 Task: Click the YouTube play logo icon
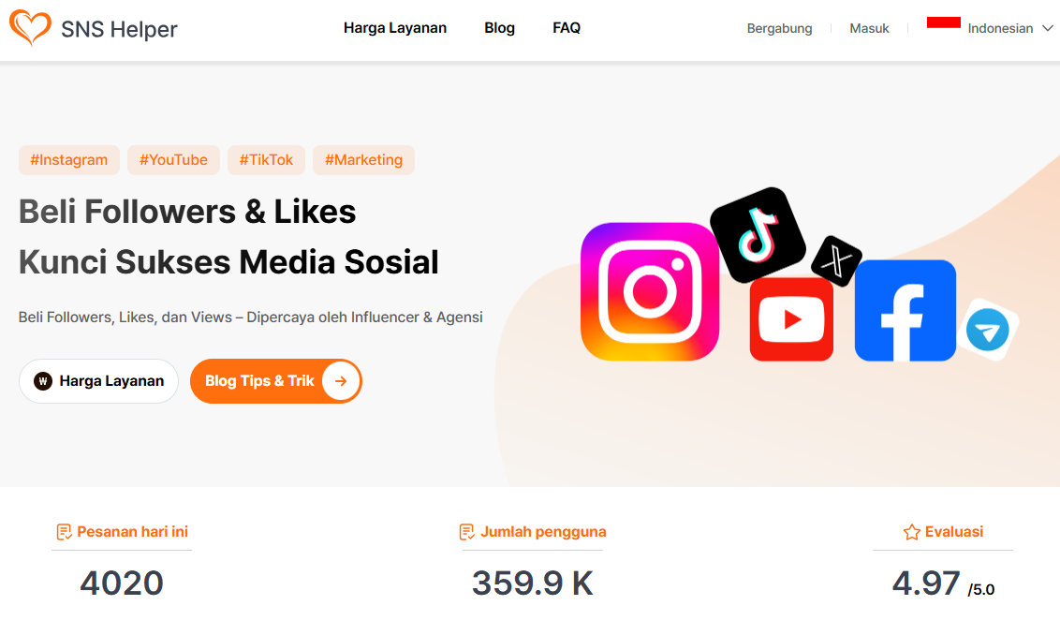[x=791, y=319]
